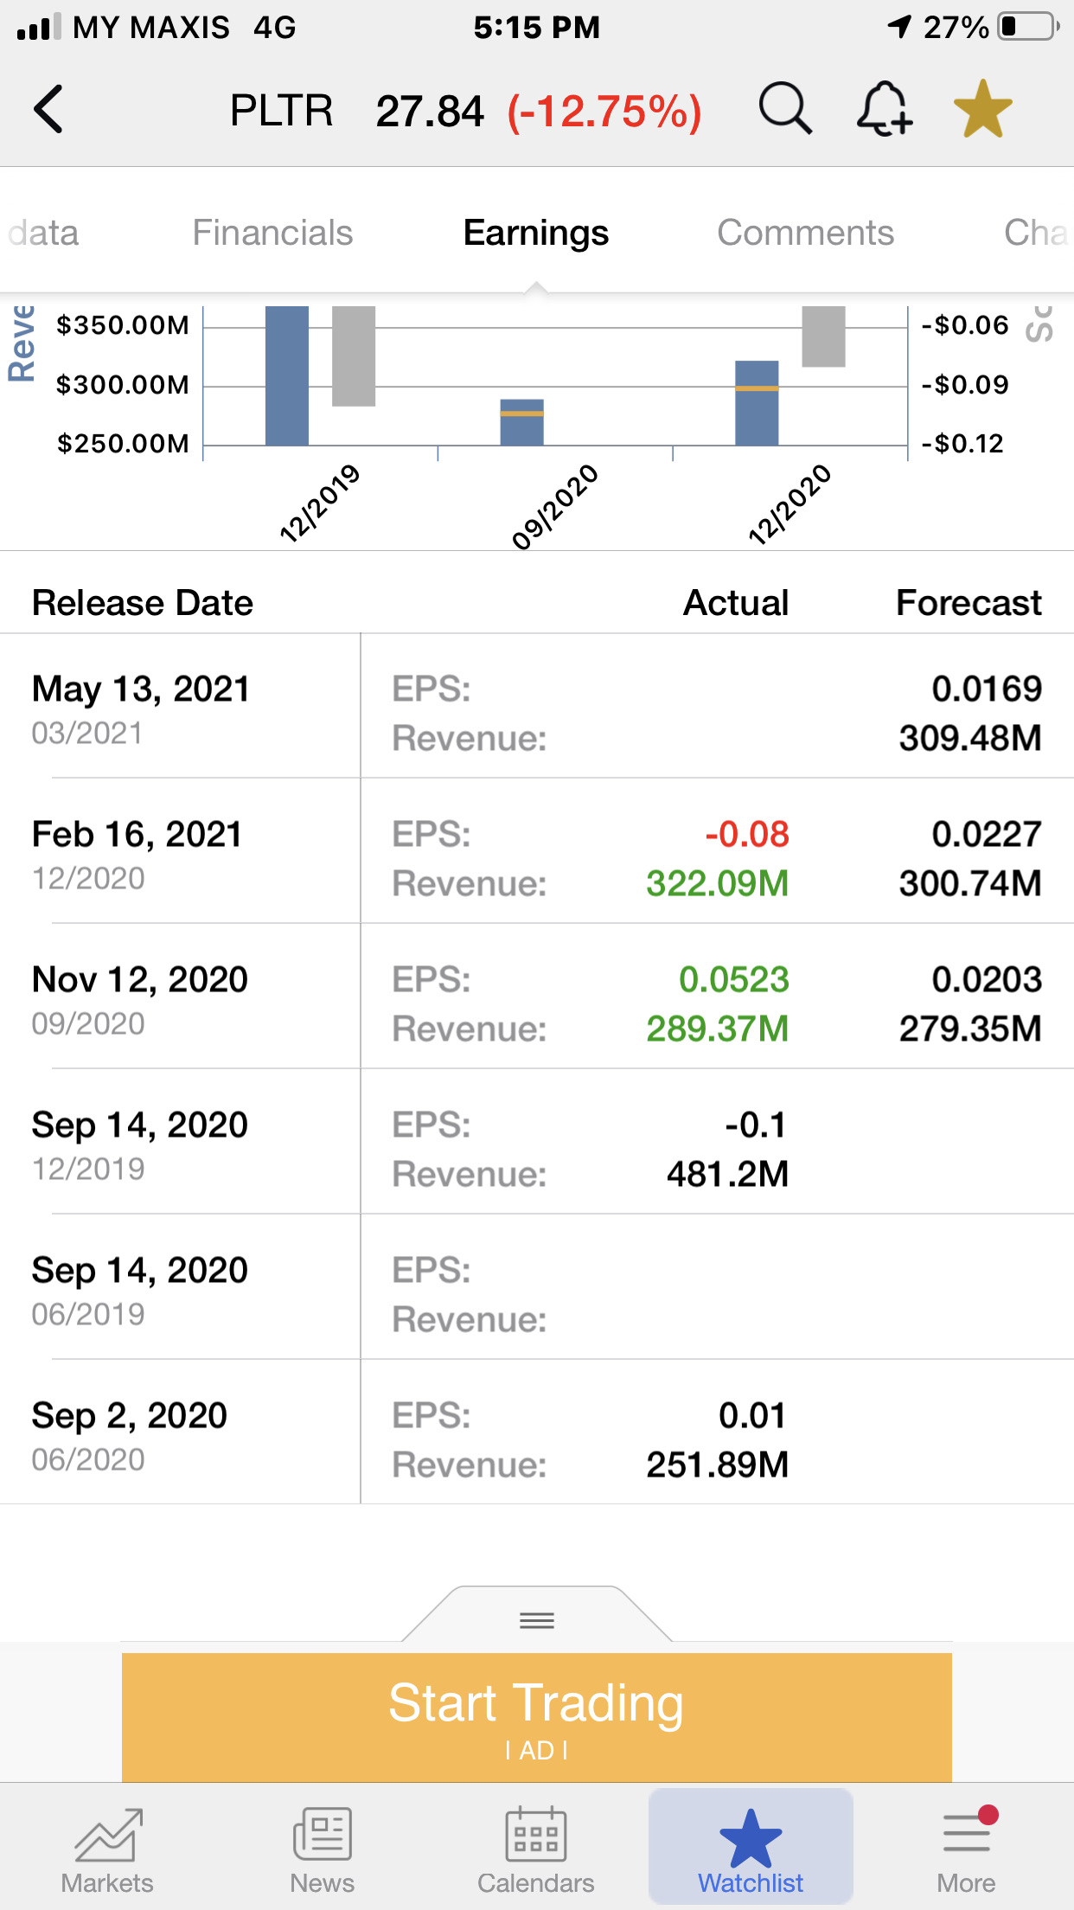Select the Feb 16, 2021 release date
Viewport: 1074px width, 1910px height.
[138, 836]
